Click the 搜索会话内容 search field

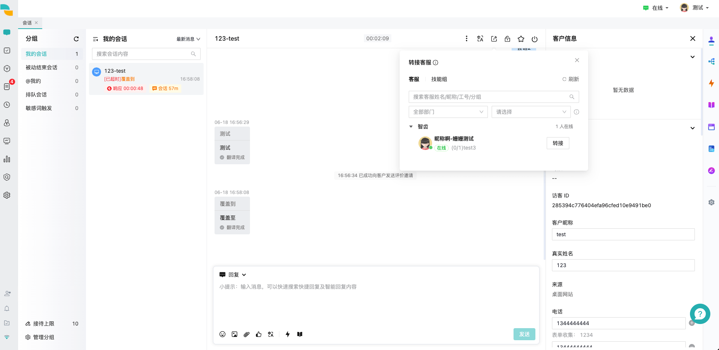pos(146,54)
